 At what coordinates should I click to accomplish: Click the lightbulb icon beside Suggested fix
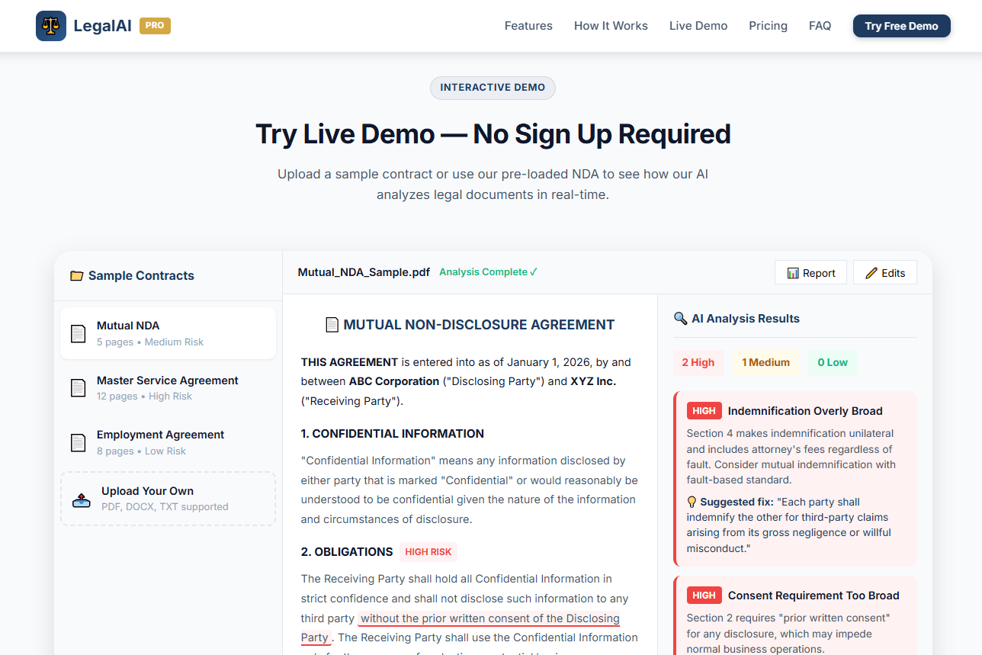click(692, 502)
